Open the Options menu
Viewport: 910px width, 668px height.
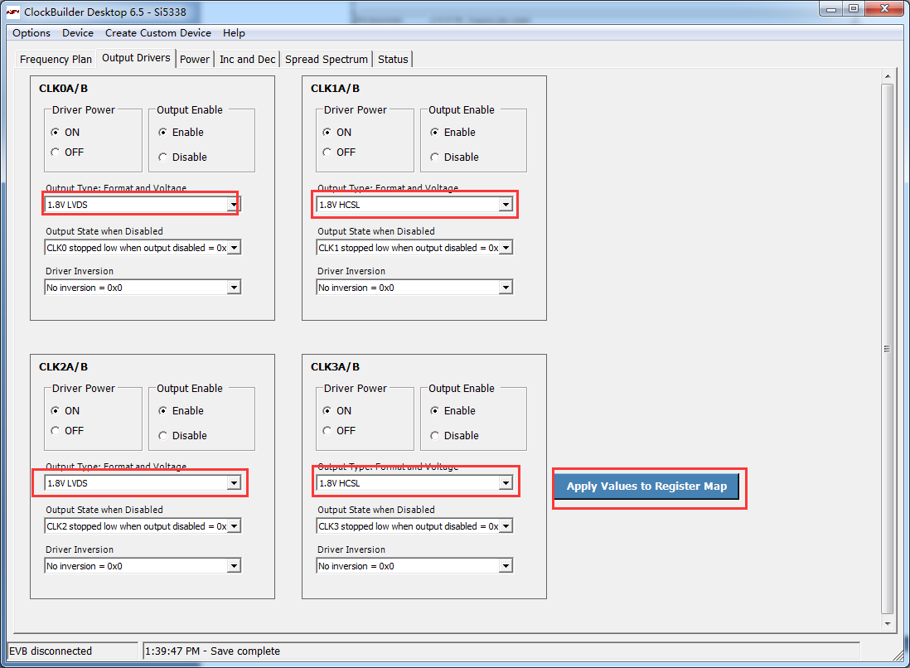pyautogui.click(x=31, y=33)
